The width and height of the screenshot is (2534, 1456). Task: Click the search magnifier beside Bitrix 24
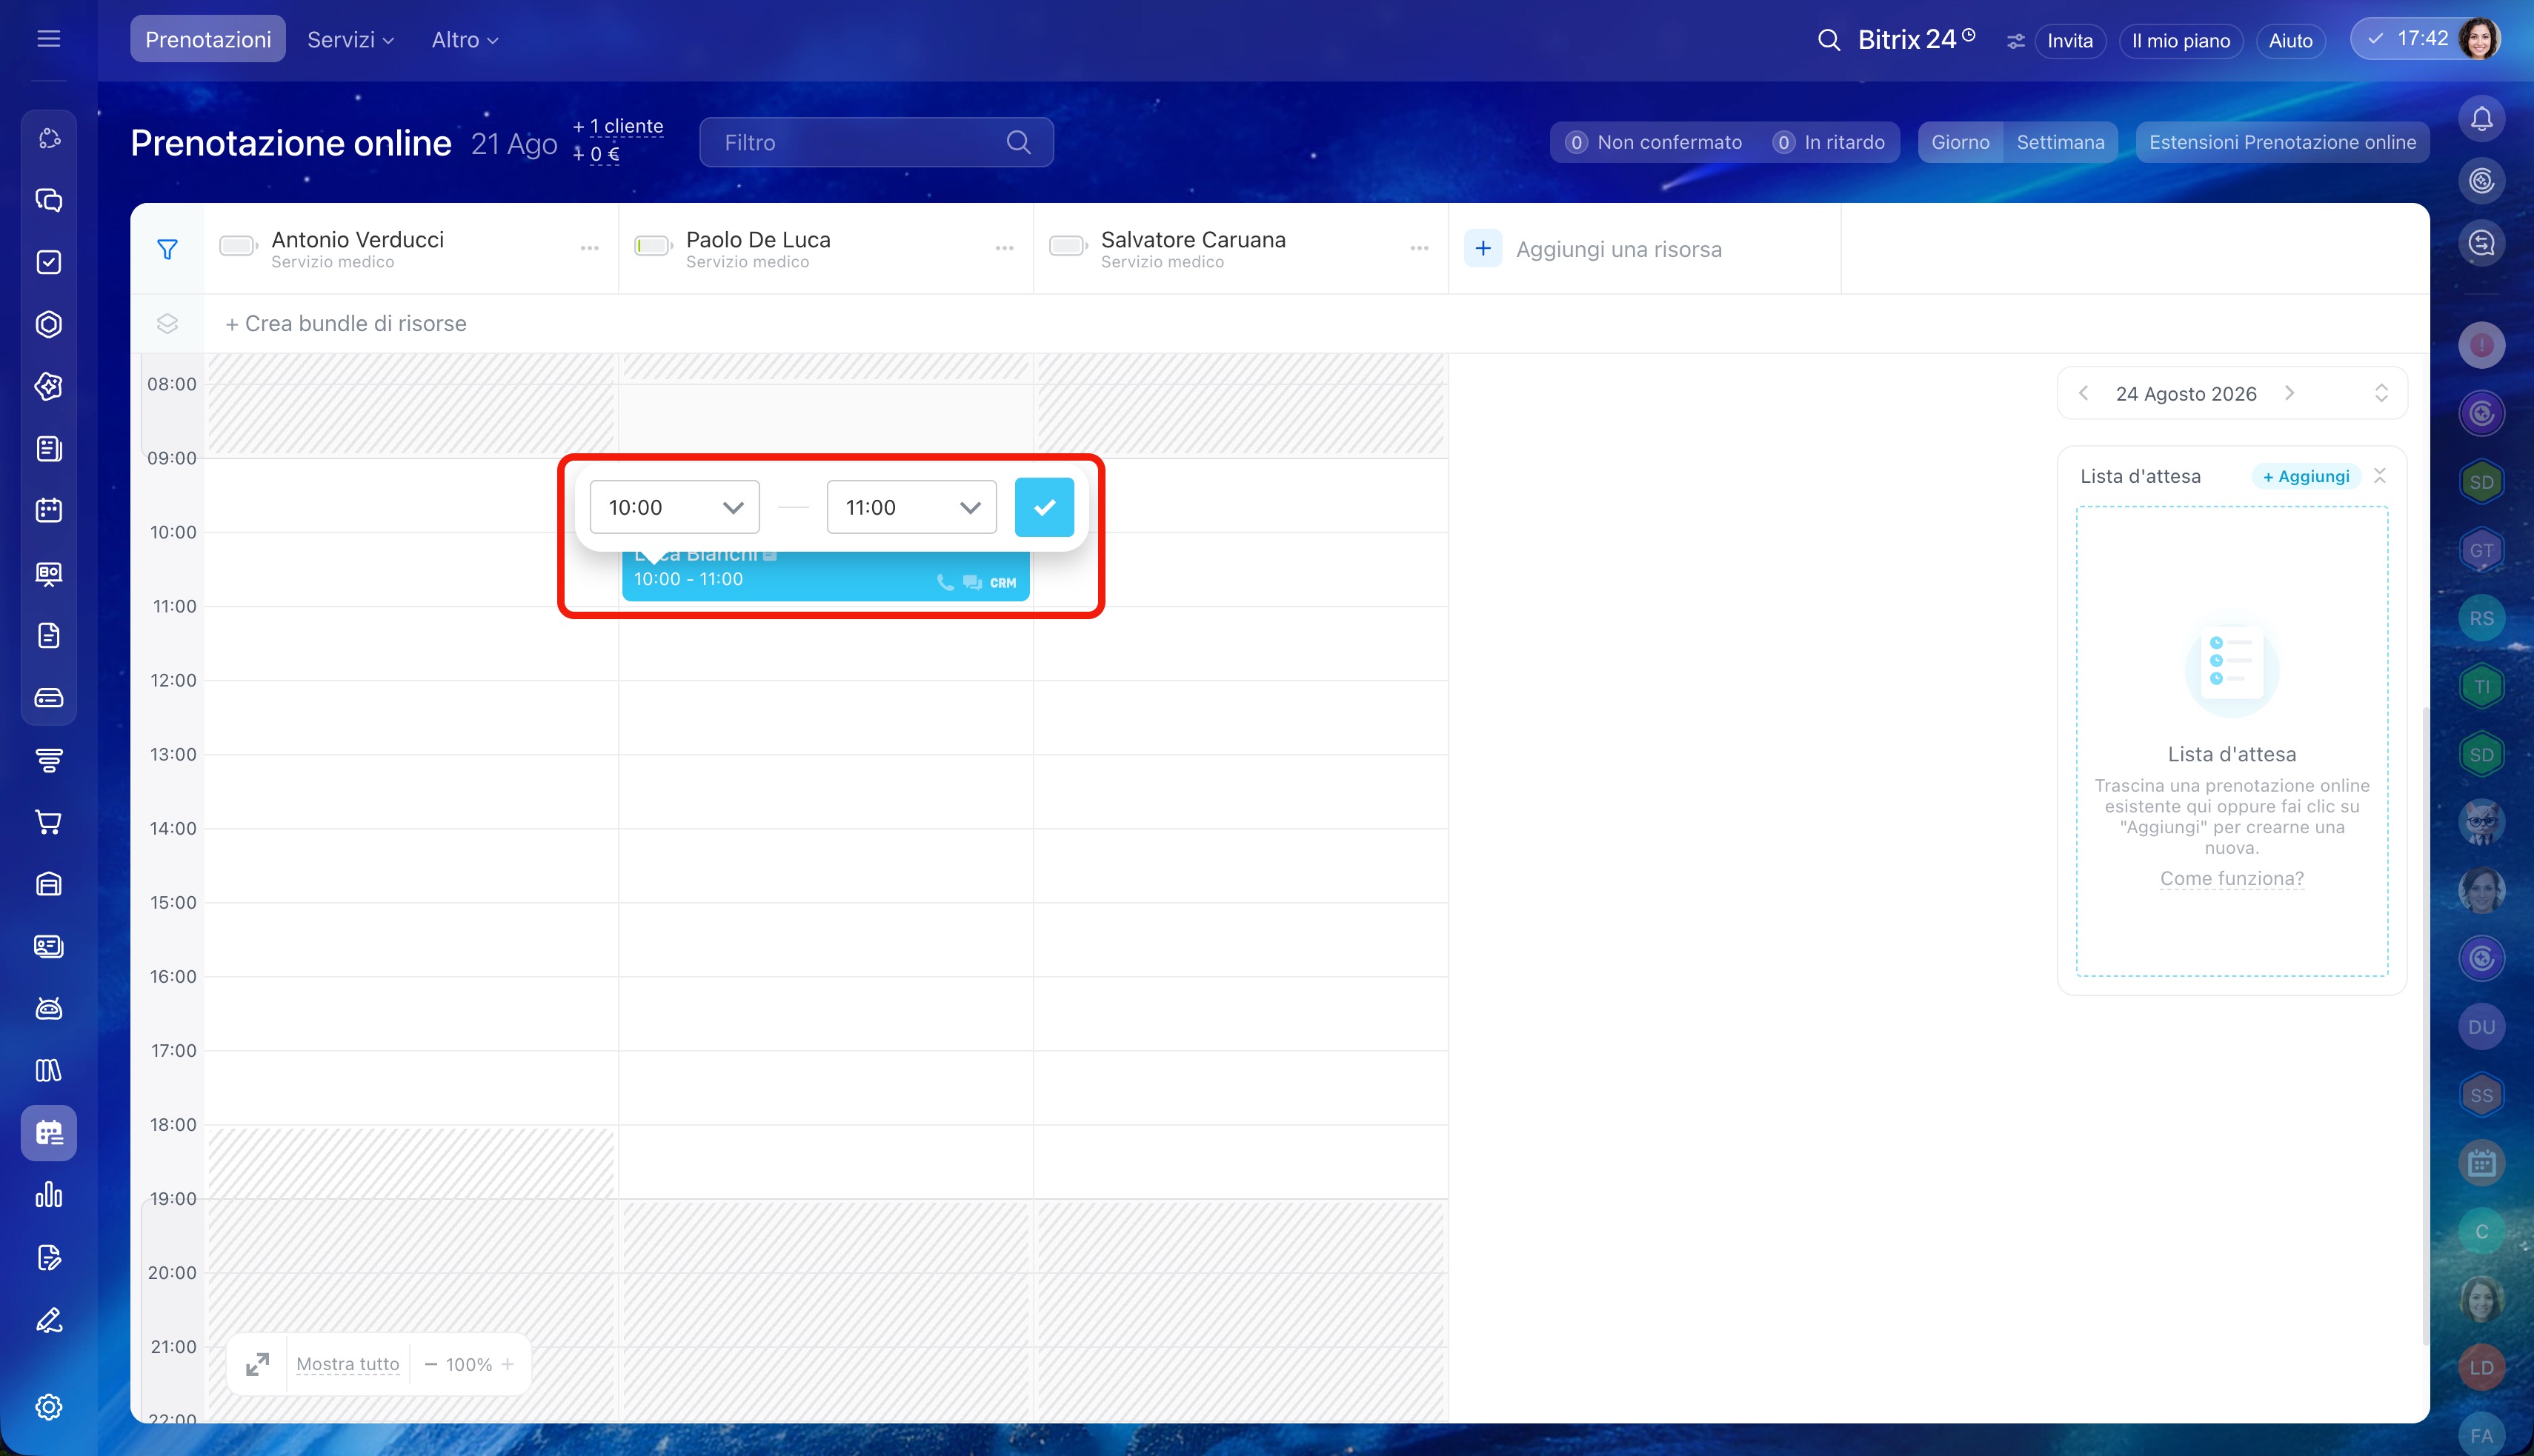click(1829, 40)
